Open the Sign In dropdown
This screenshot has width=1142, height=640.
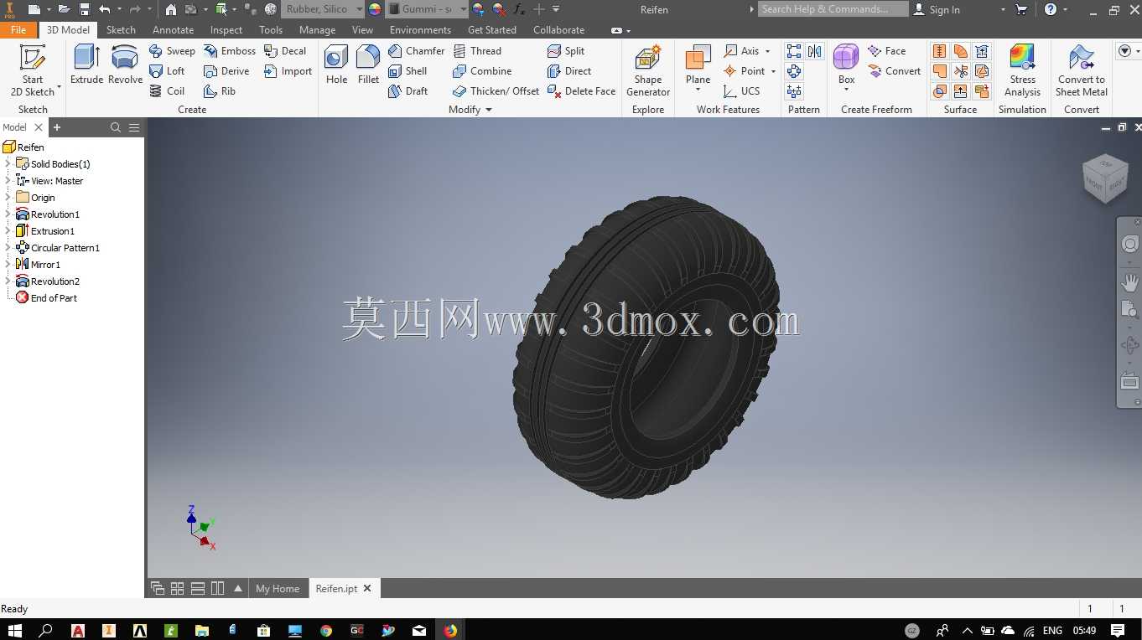1003,9
